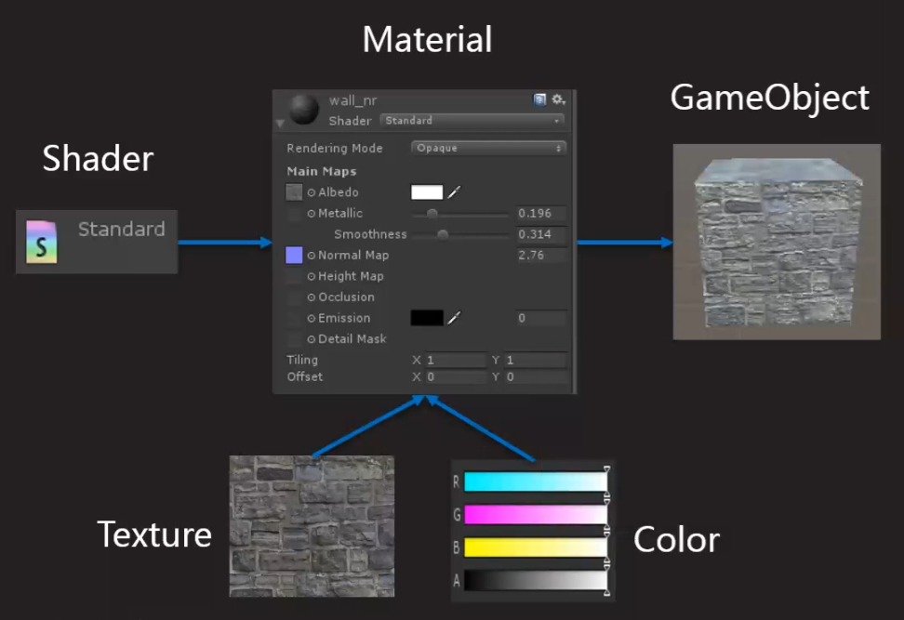904x620 pixels.
Task: Click the Metallic slider handle
Action: (x=432, y=214)
